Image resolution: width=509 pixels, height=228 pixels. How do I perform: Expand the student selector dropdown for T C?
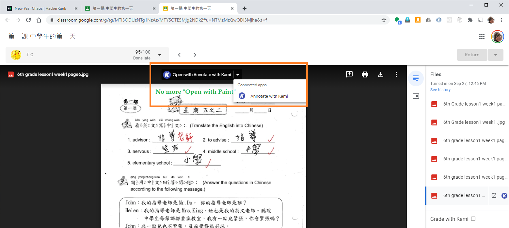pyautogui.click(x=160, y=55)
